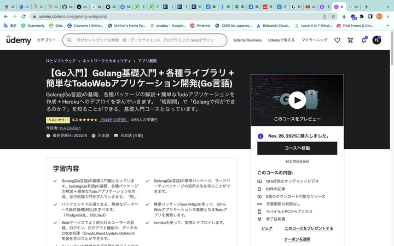Open the Extensions puzzle icon
This screenshot has height=246, width=394.
(362, 16)
